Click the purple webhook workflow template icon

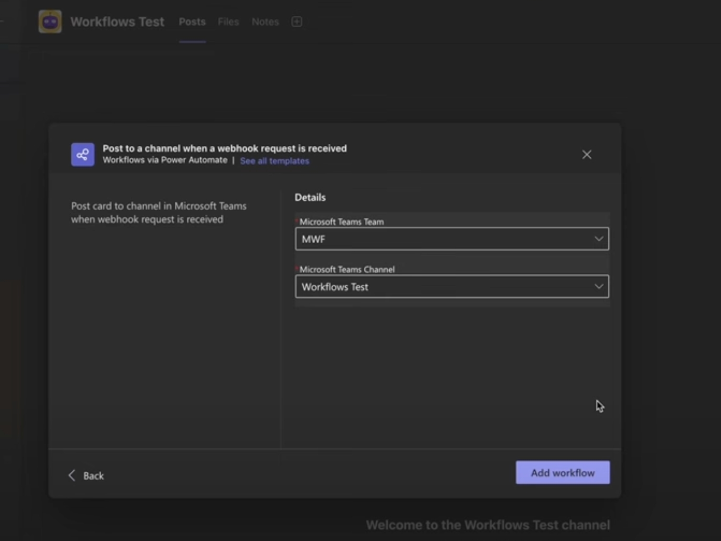click(x=83, y=154)
